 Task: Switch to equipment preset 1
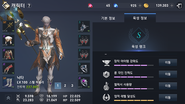coord(58,85)
